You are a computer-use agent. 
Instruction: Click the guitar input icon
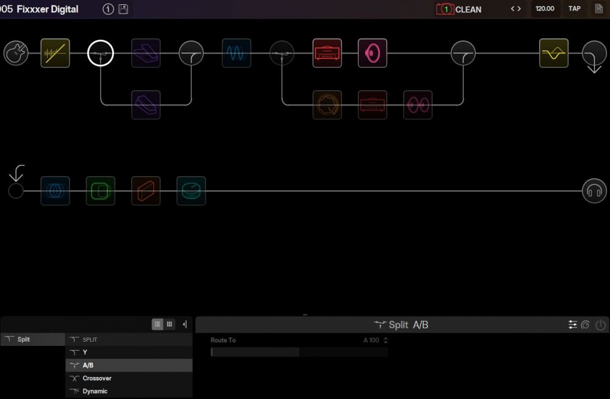pos(16,53)
